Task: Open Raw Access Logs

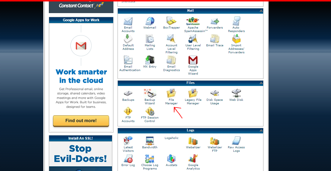Action: pos(236,144)
